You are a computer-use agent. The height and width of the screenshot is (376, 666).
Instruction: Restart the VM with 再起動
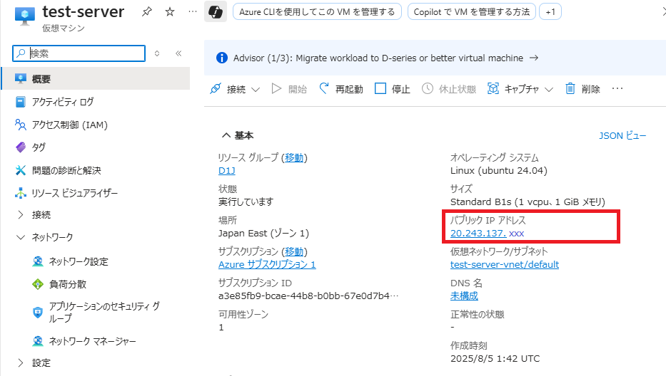point(341,89)
